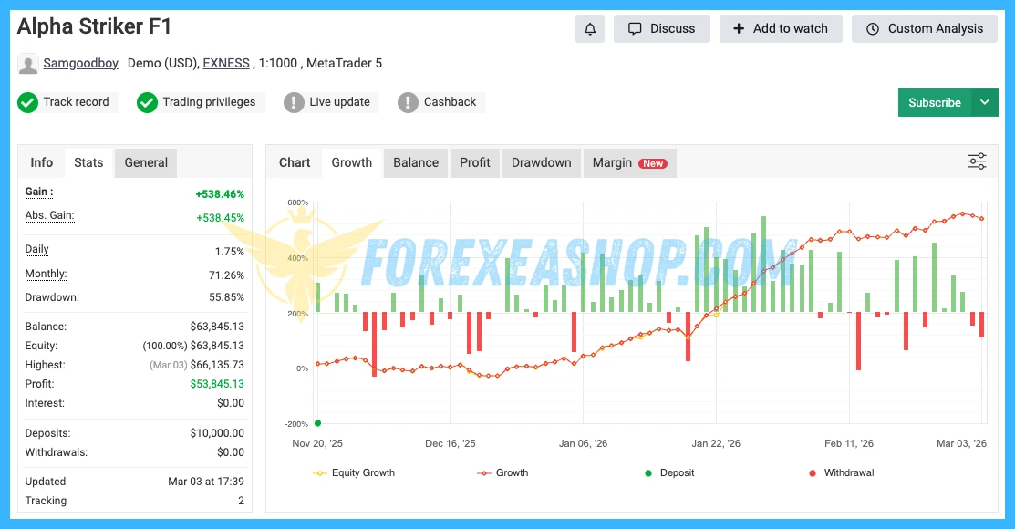Screen dimensions: 1015x529
Task: Open chart settings sliders icon
Action: point(977,161)
